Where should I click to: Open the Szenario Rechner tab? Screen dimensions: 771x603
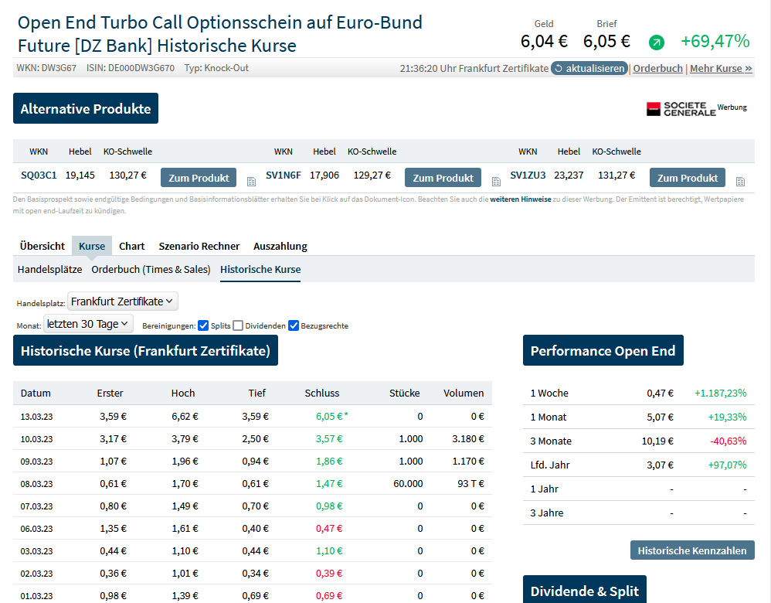pos(199,246)
